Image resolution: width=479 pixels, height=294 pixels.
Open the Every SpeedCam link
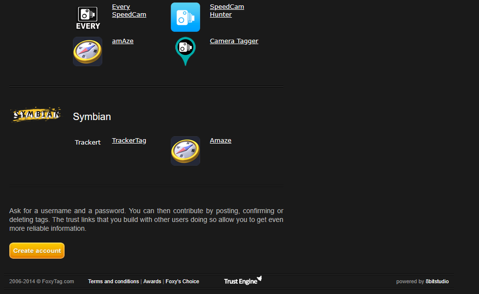(129, 11)
